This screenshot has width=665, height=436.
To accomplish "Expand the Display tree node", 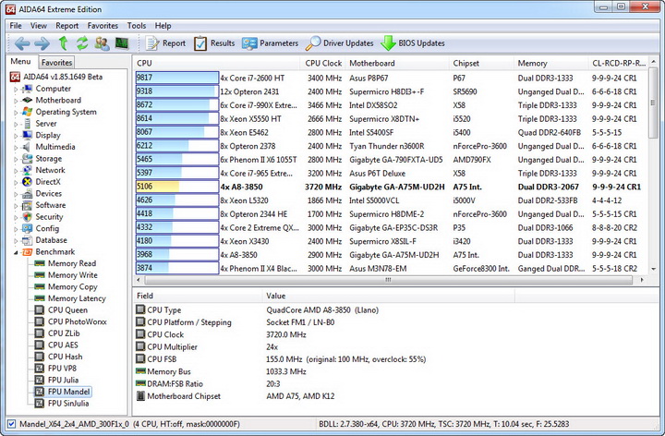I will point(16,136).
